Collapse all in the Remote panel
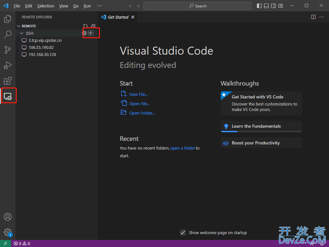Screen dimensions: 329x247 93,26
